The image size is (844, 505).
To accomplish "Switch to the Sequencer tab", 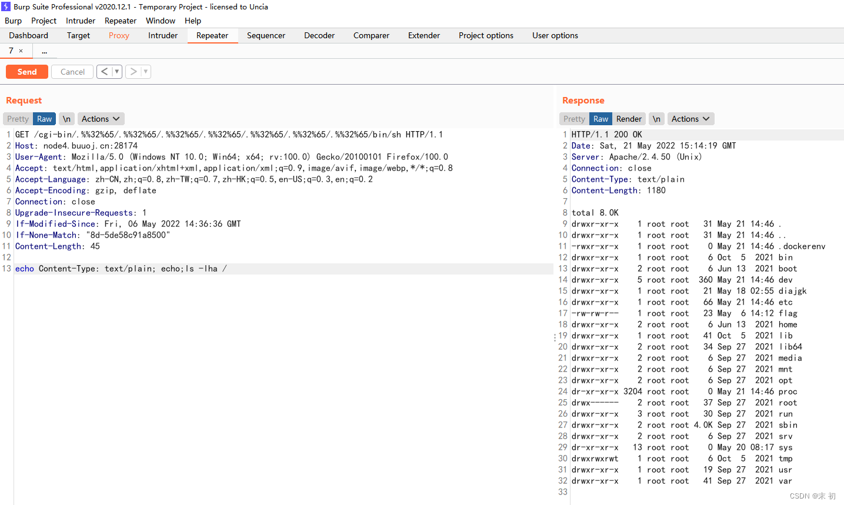I will point(266,35).
